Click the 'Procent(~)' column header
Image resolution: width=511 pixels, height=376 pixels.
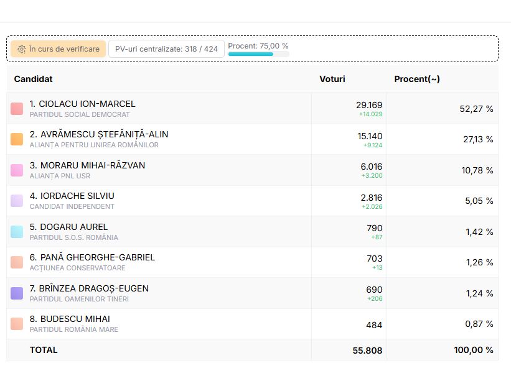[x=417, y=79]
